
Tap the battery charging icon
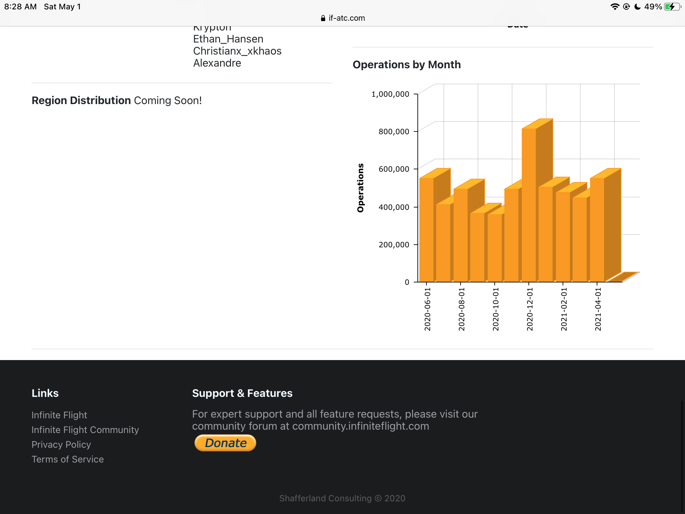click(x=672, y=7)
